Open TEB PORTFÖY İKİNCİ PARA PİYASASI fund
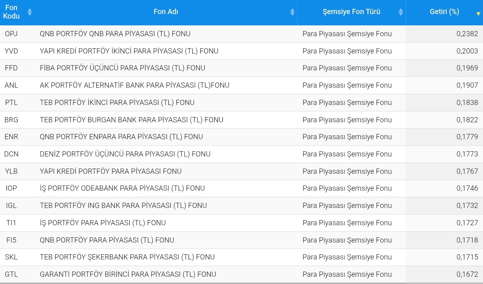 tap(117, 103)
